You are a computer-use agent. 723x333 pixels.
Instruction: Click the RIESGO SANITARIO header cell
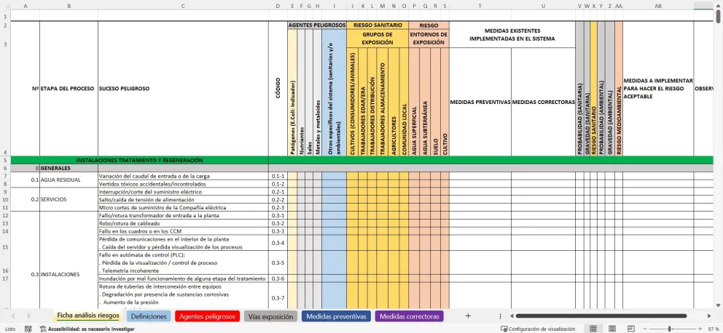pyautogui.click(x=378, y=25)
